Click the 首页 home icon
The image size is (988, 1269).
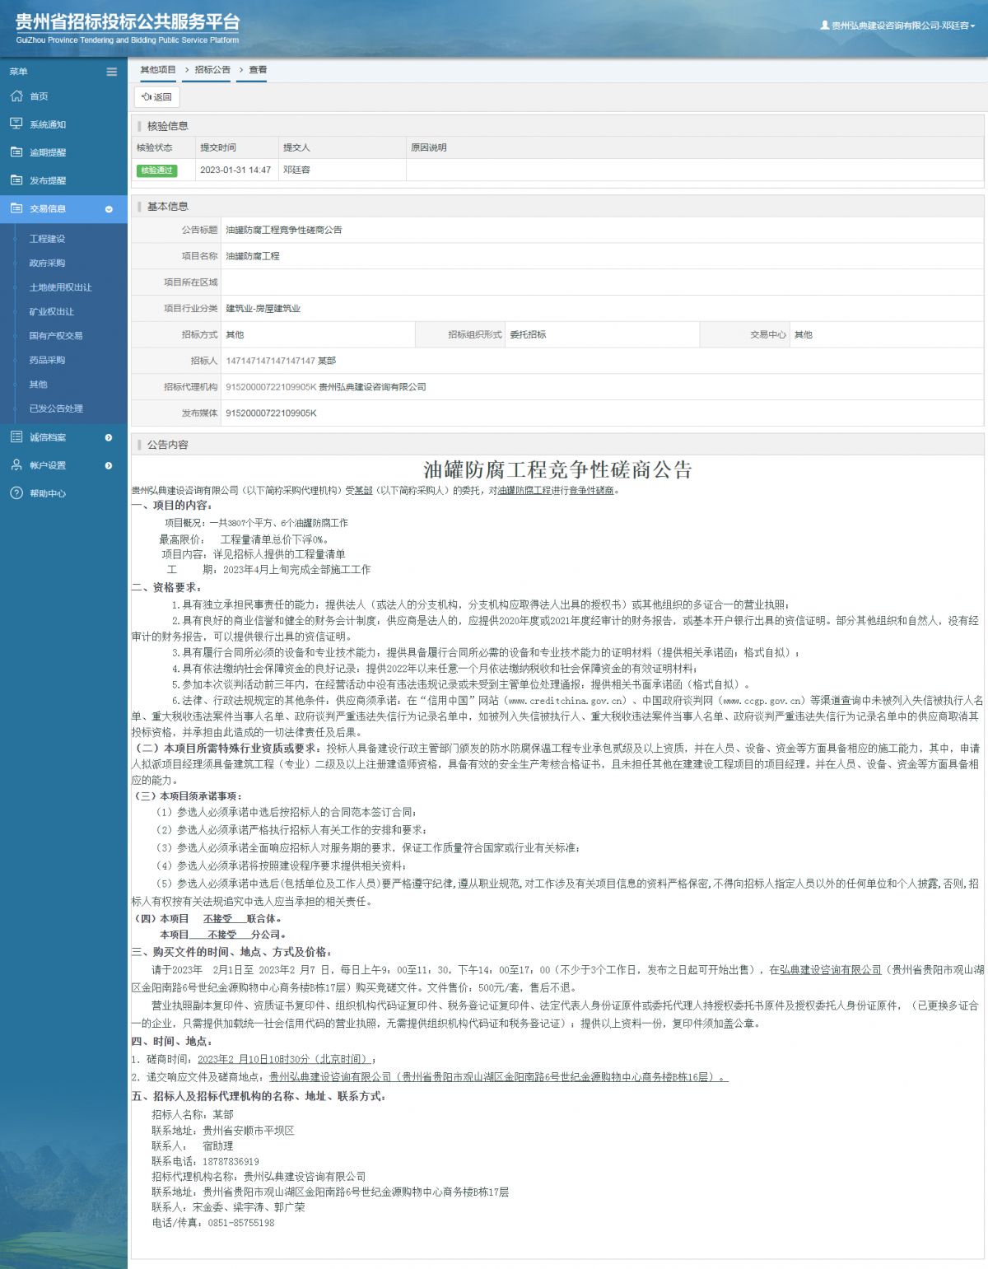click(17, 96)
